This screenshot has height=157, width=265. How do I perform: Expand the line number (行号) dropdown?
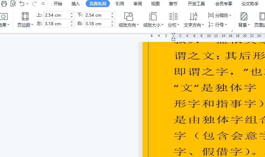226,25
